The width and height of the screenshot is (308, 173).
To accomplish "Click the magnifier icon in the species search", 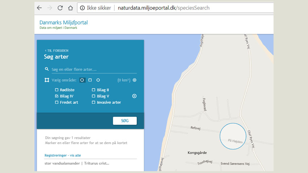I will coord(47,69).
